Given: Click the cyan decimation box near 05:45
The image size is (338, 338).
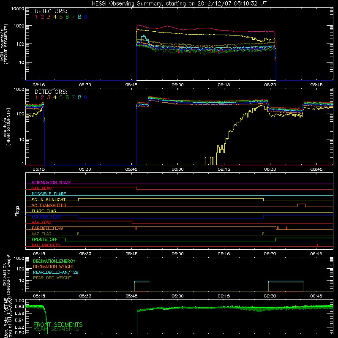Looking at the screenshot, I should coord(142,282).
